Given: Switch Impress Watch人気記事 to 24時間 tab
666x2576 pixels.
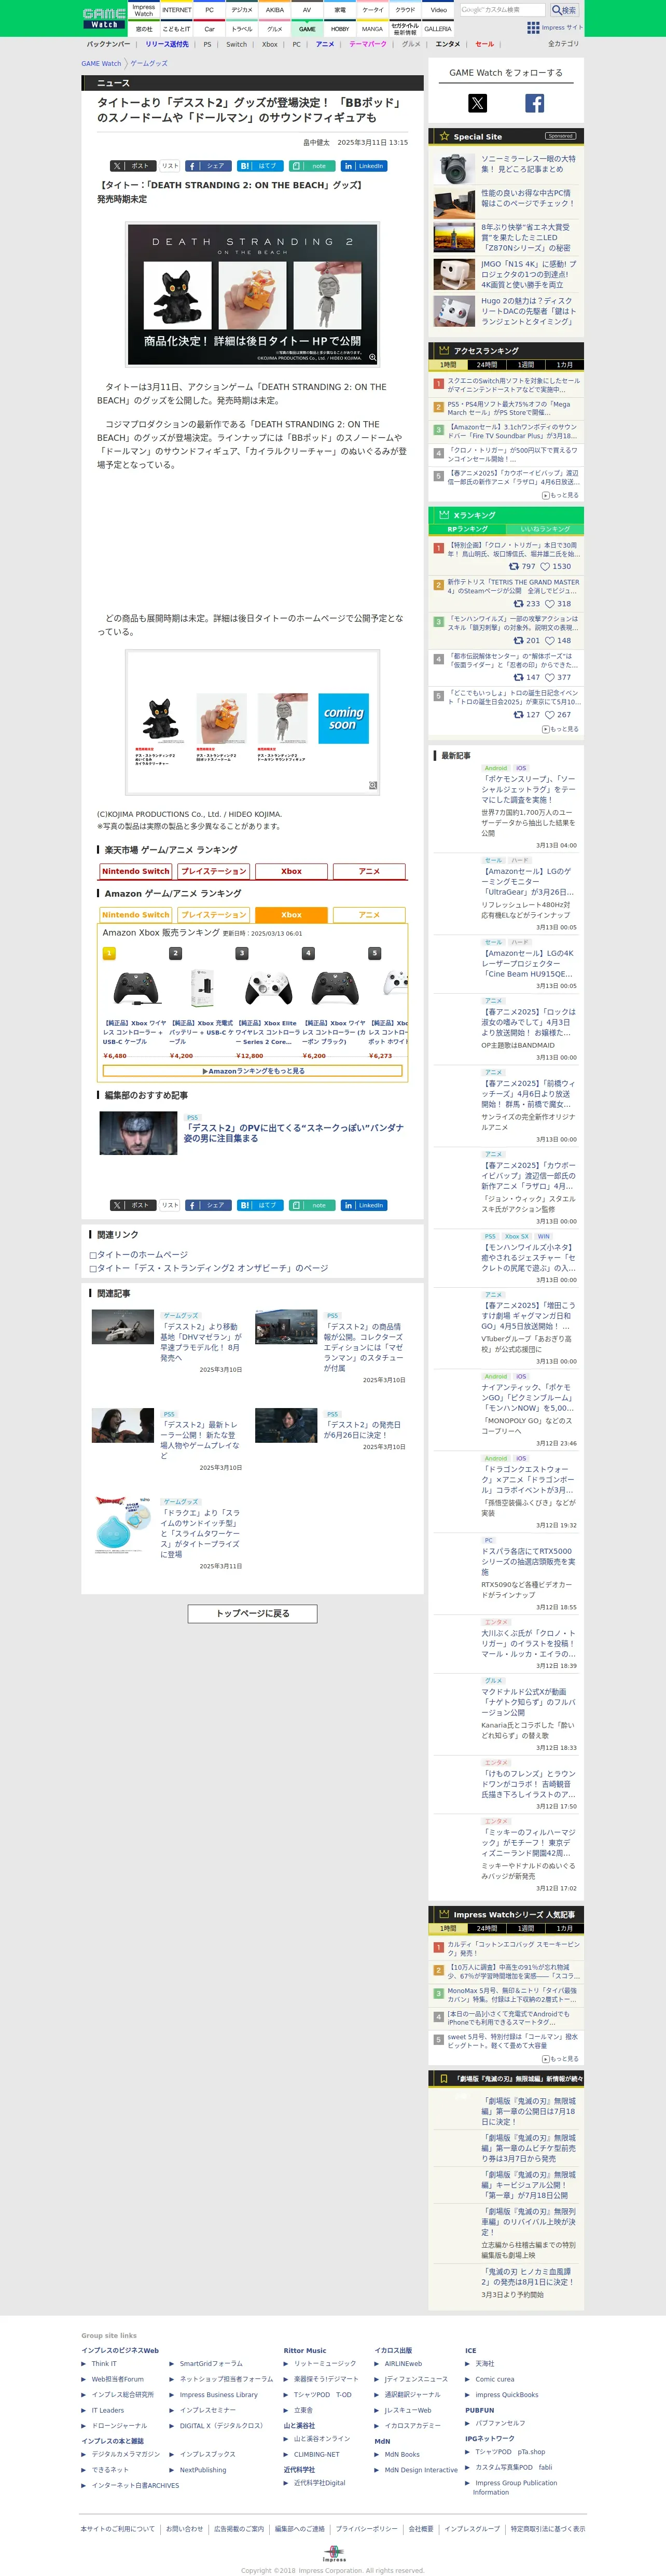Looking at the screenshot, I should 487,1928.
